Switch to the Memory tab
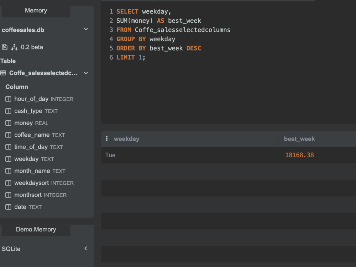The width and height of the screenshot is (356, 267). pyautogui.click(x=36, y=10)
